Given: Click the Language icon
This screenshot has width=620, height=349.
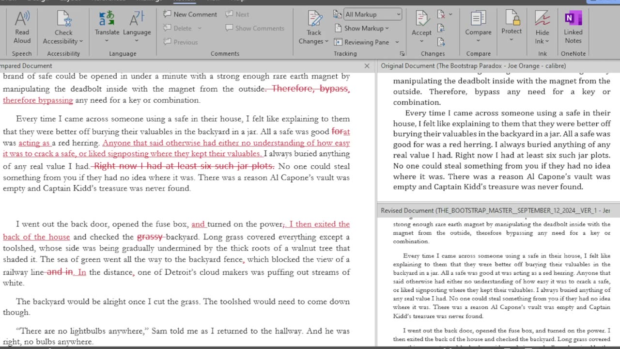Looking at the screenshot, I should click(x=137, y=19).
